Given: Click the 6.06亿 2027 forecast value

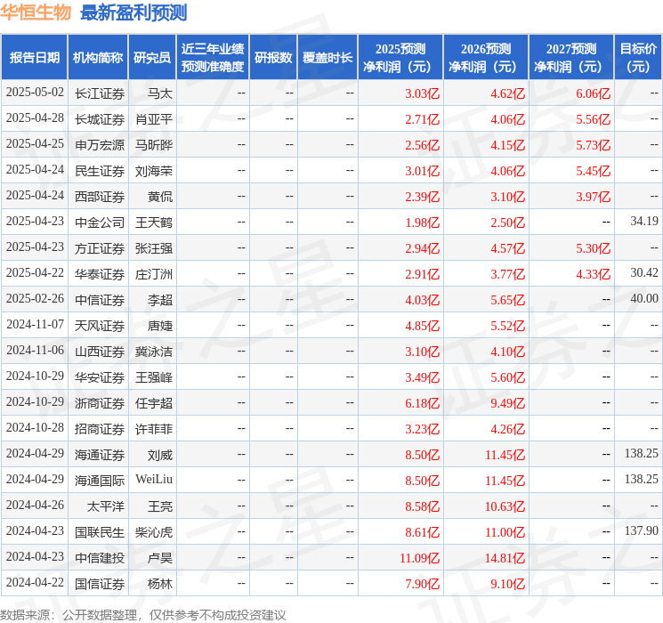Looking at the screenshot, I should [593, 93].
